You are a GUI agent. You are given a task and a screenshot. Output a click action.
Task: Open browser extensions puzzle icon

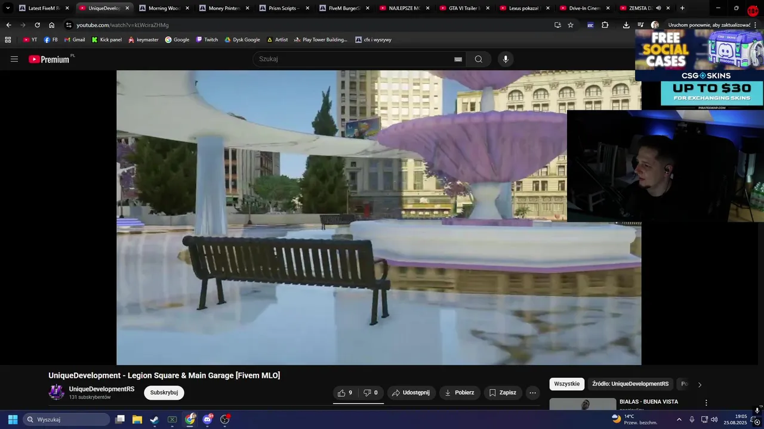click(x=605, y=25)
